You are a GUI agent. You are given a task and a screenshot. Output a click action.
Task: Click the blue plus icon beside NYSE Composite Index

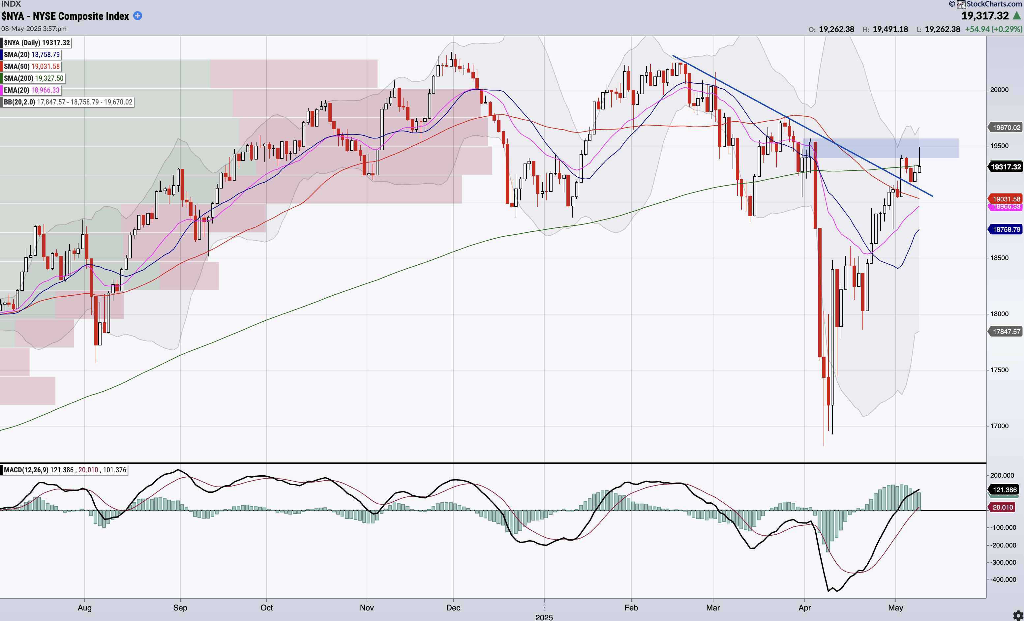tap(137, 16)
